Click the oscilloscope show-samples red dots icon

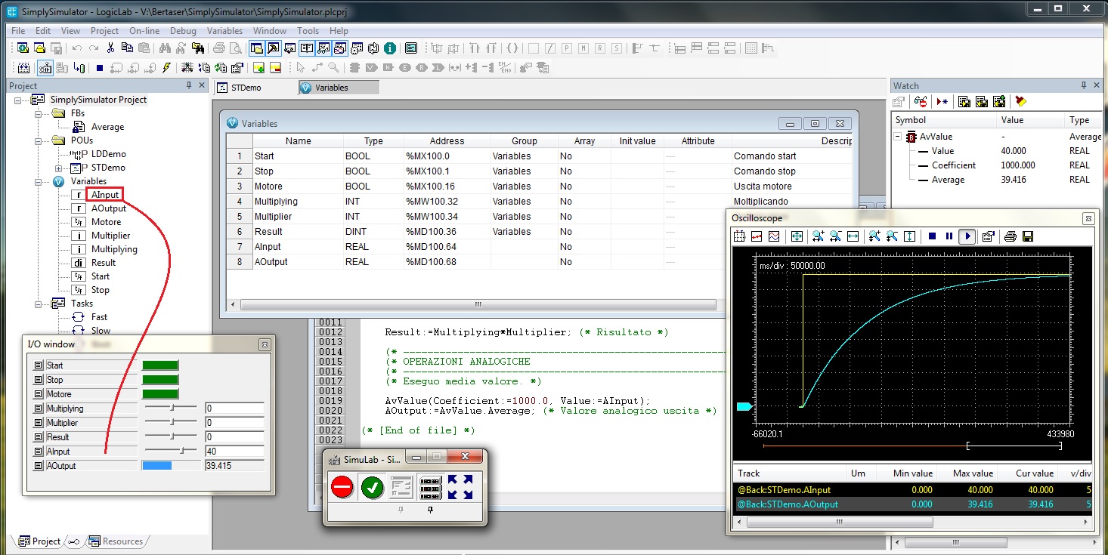coord(757,236)
